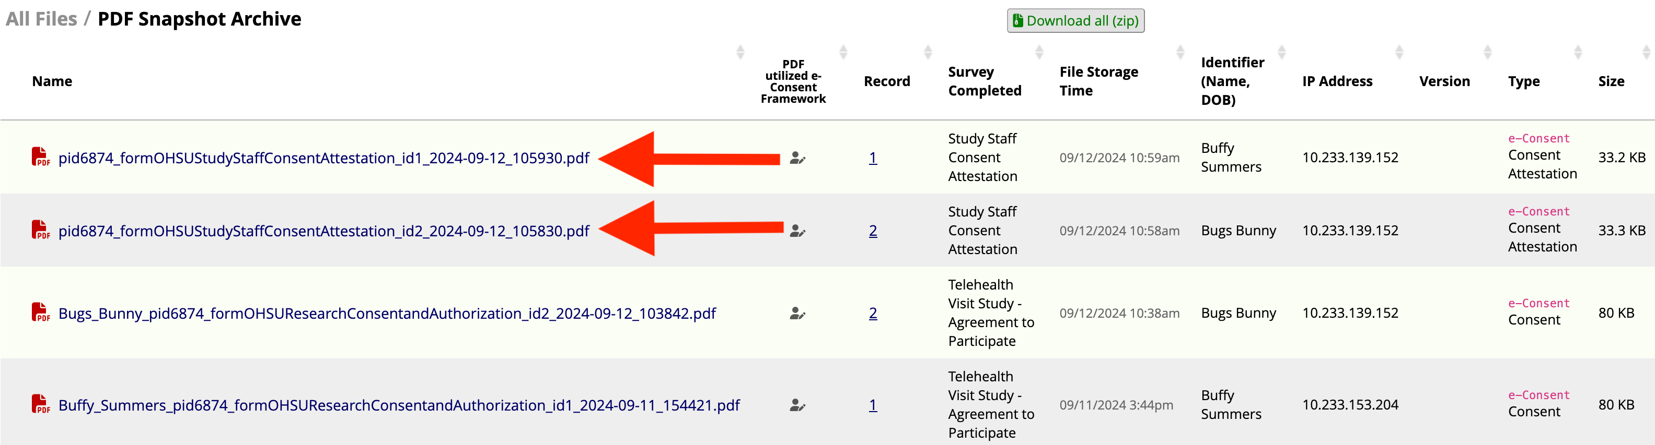Click PDF icon for id2 Consent Attestation file
This screenshot has height=445, width=1655.
(x=40, y=230)
